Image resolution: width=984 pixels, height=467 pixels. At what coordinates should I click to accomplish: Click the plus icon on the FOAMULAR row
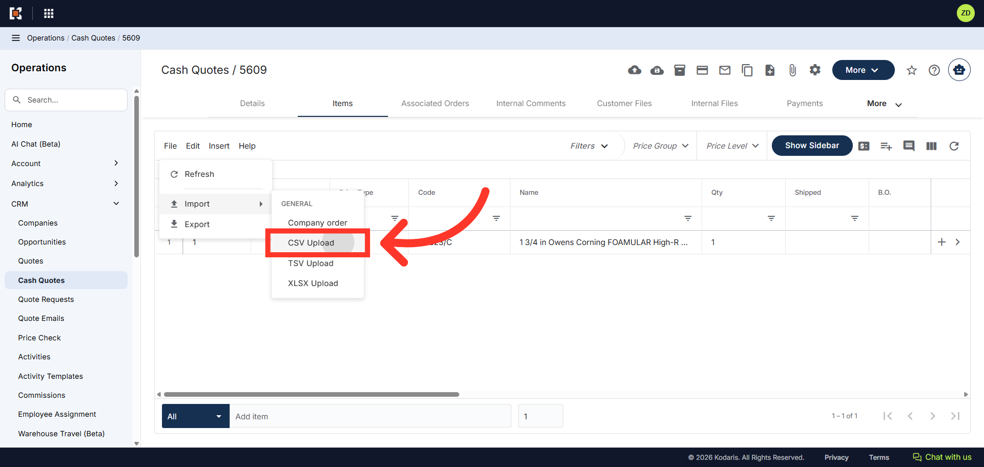click(x=941, y=242)
